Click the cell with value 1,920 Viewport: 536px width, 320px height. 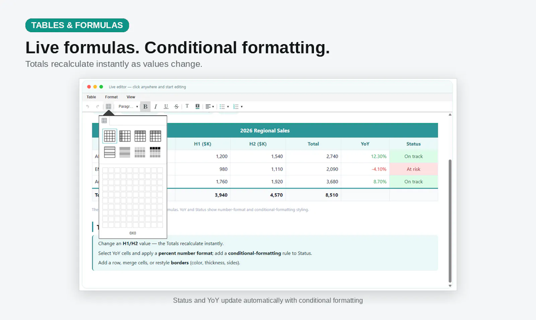[x=258, y=182]
